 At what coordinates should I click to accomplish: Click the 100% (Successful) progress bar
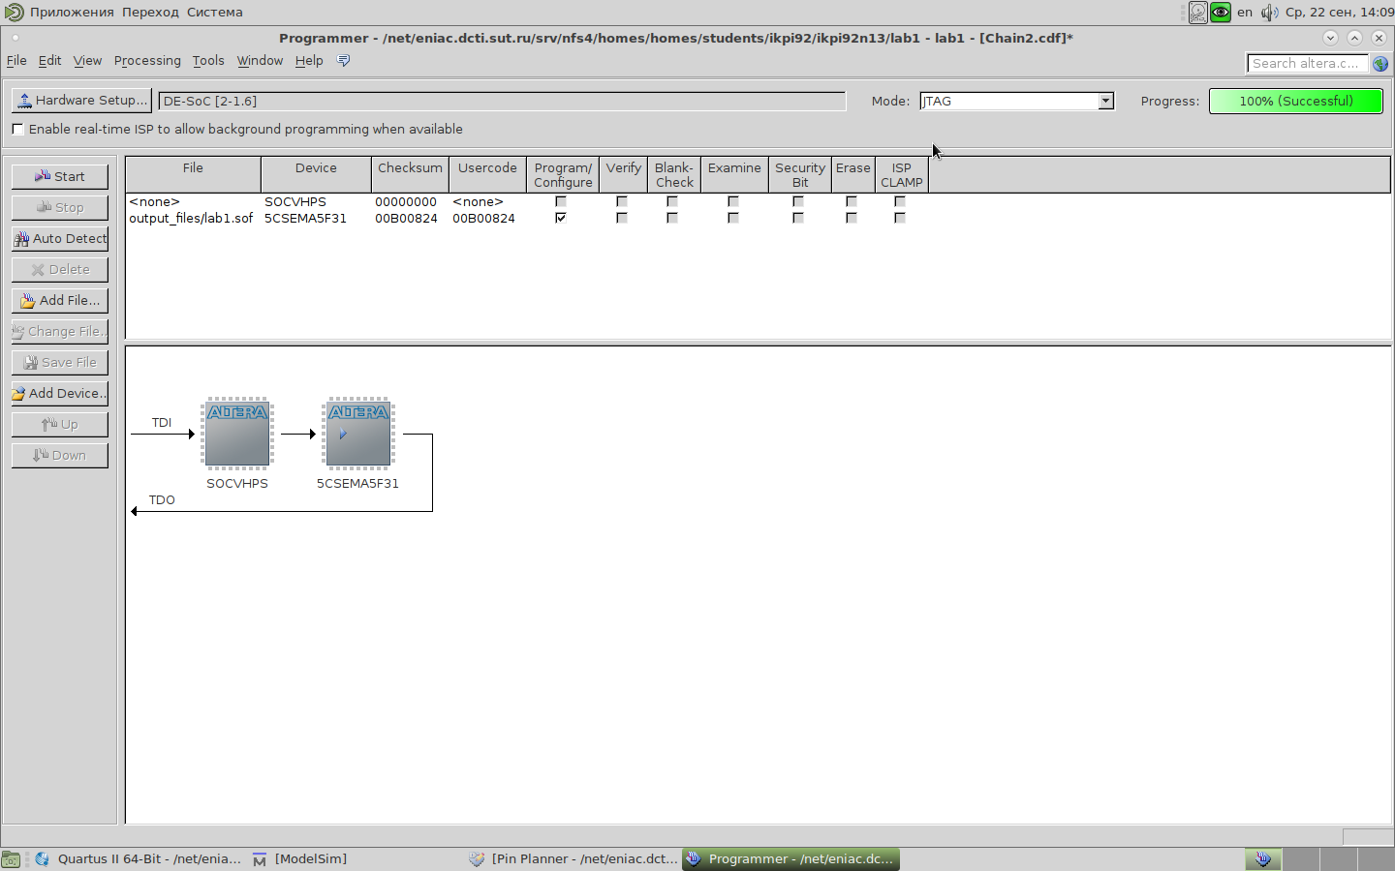pos(1296,101)
